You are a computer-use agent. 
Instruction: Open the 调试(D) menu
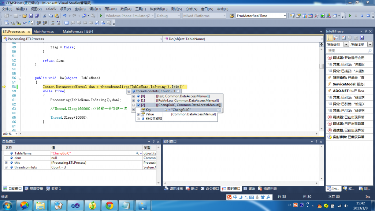pyautogui.click(x=95, y=9)
